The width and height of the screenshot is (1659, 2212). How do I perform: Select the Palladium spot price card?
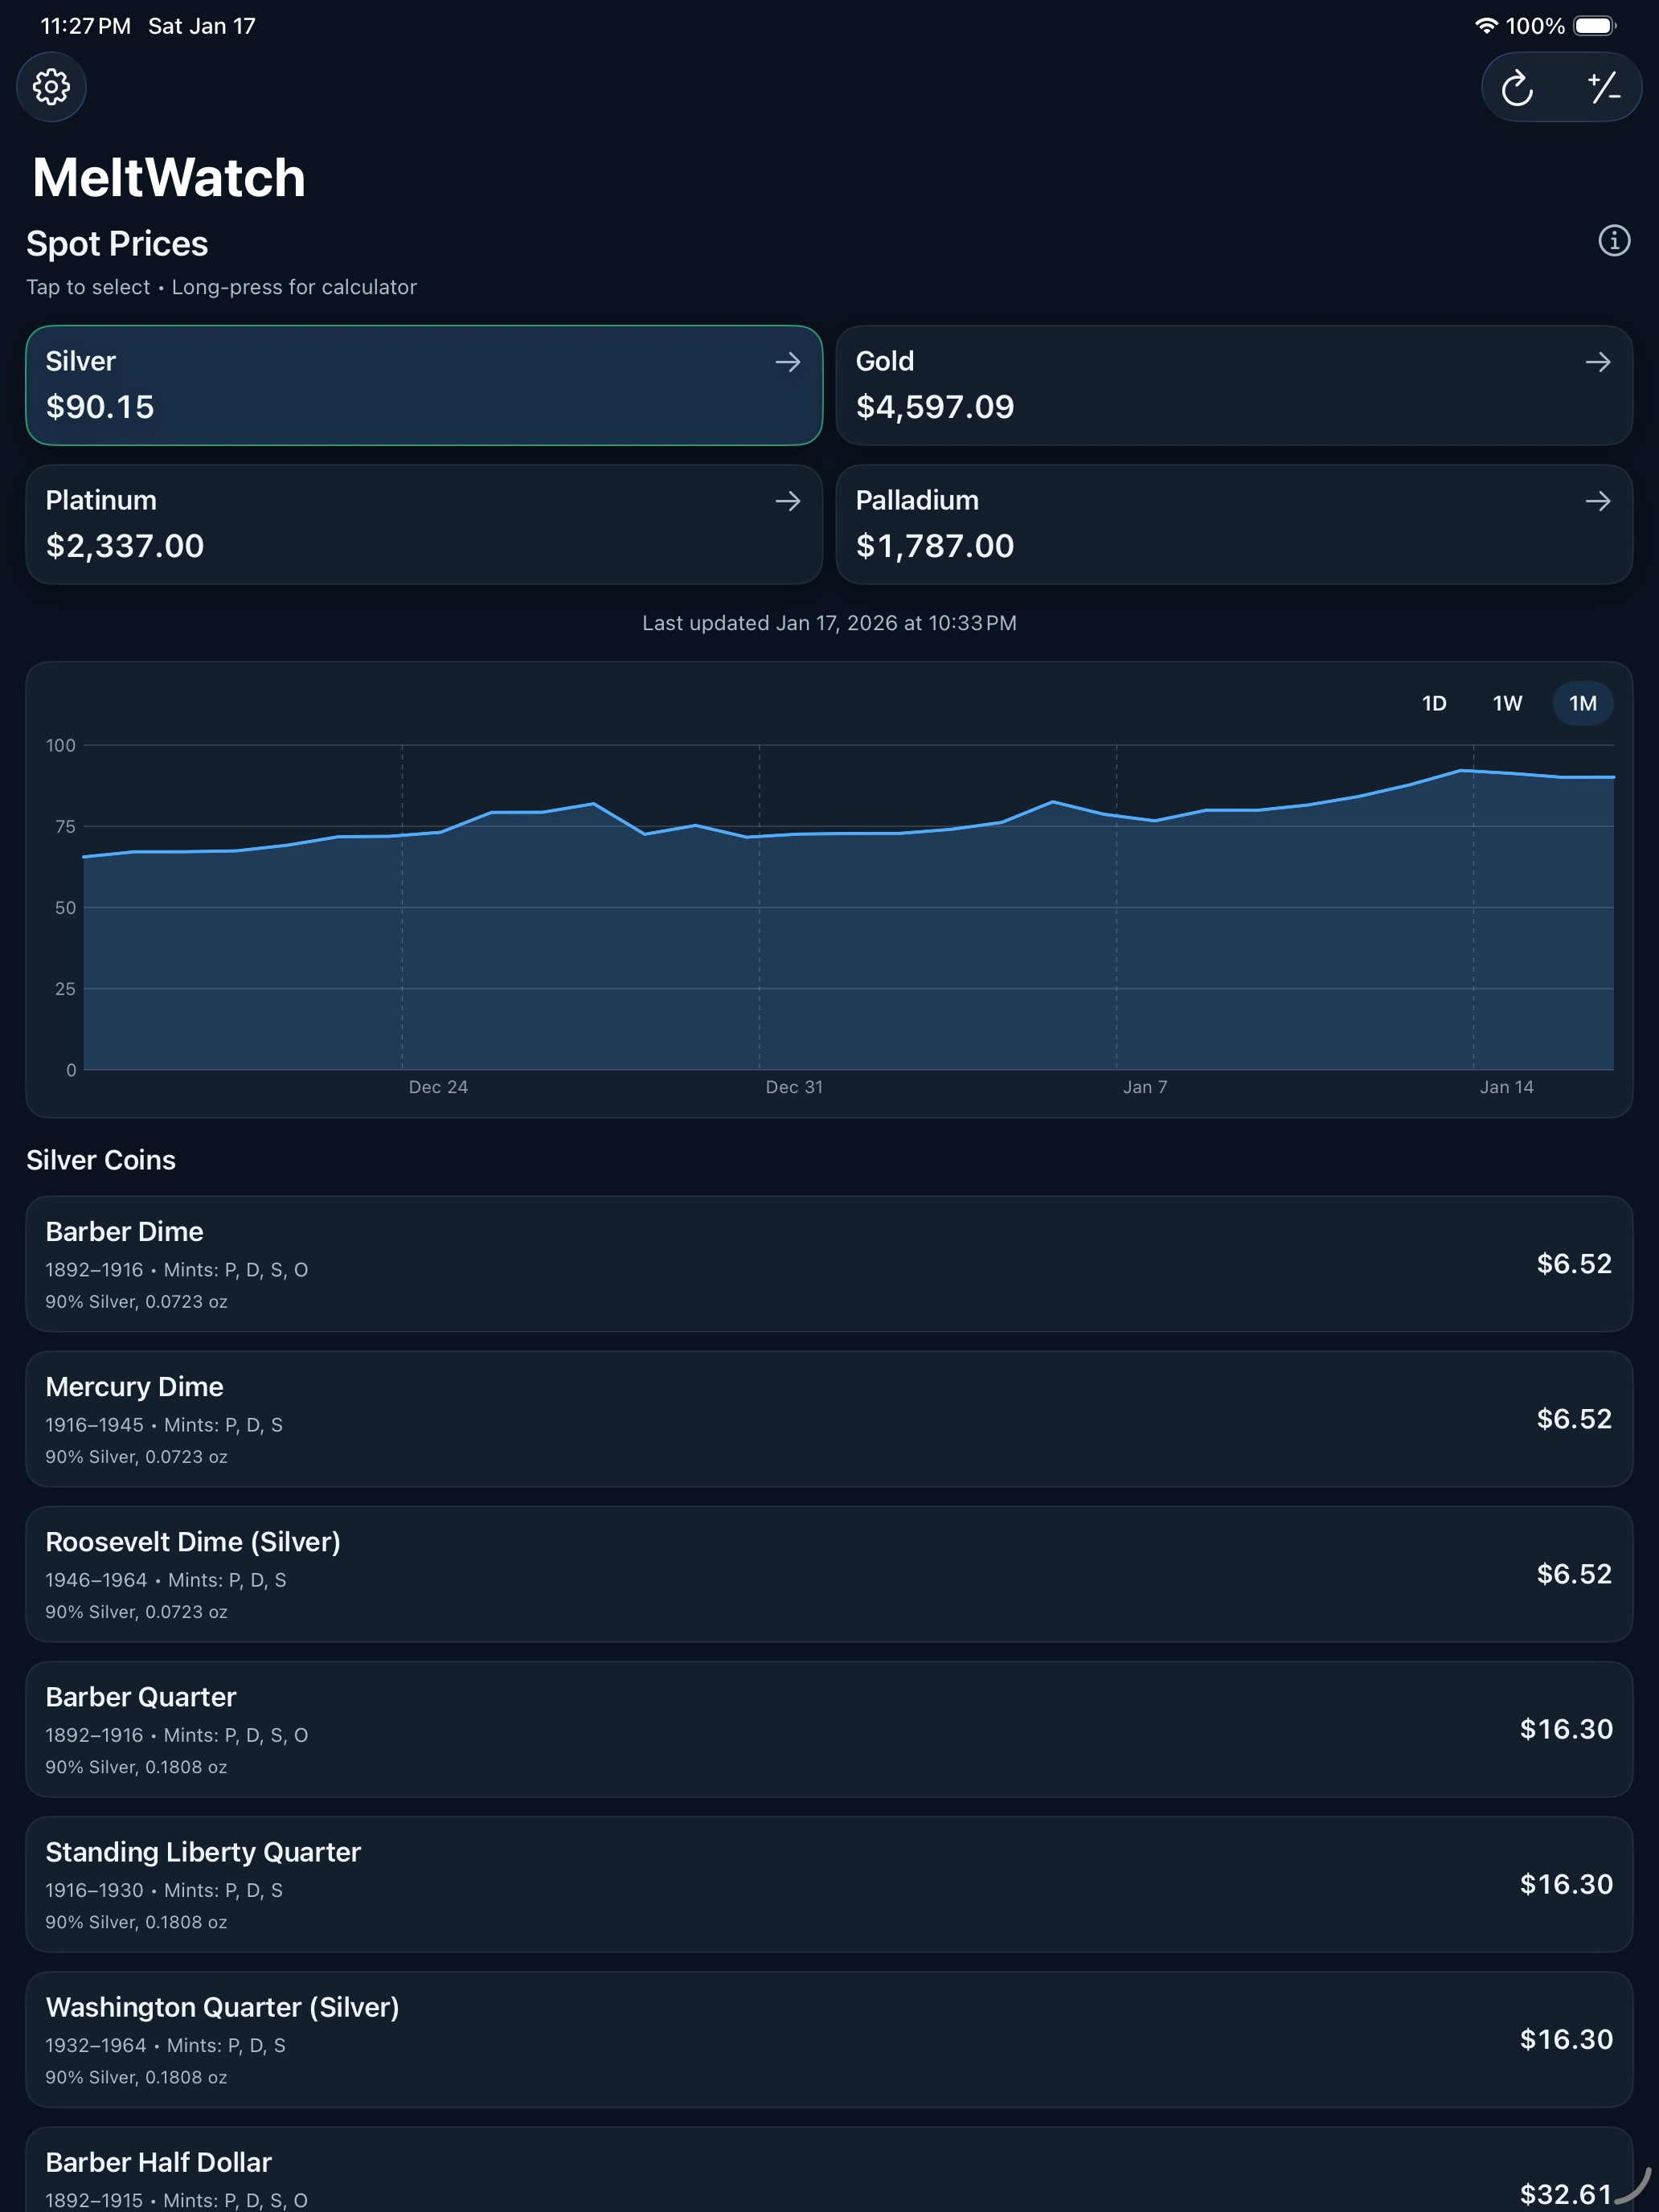(x=1234, y=524)
